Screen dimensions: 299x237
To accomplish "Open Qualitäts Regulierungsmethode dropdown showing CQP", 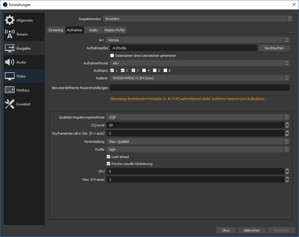I will 198,117.
